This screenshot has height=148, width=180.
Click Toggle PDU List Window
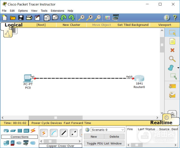pos(104,143)
